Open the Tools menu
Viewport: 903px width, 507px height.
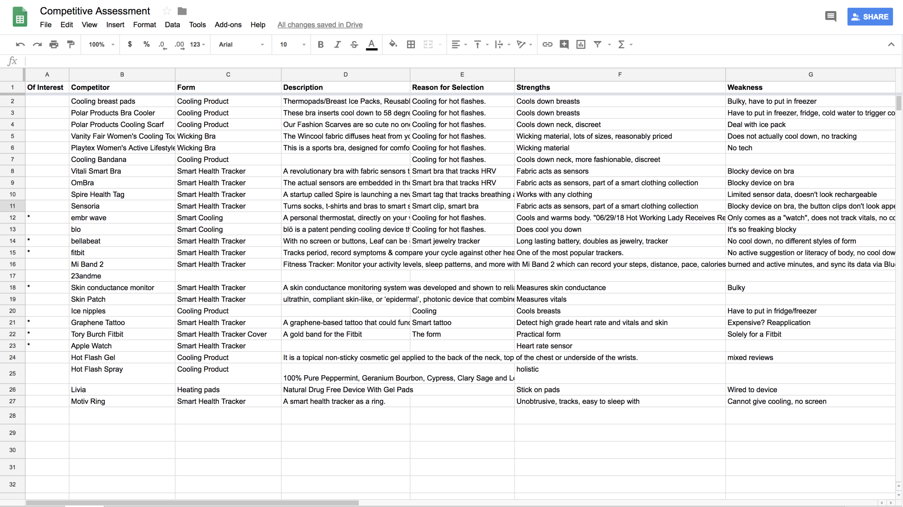(x=197, y=25)
